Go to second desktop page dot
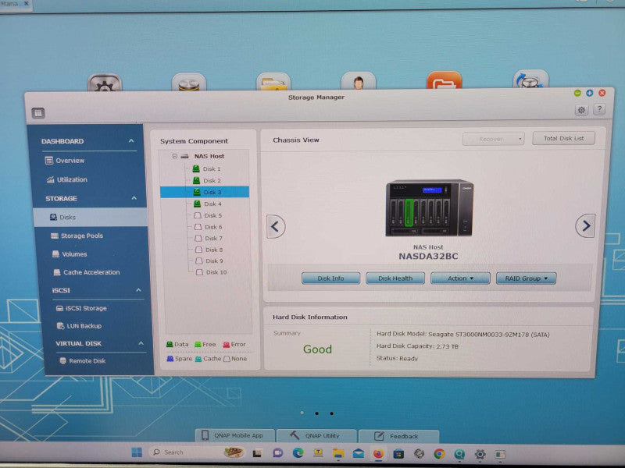Image resolution: width=625 pixels, height=468 pixels. [317, 413]
